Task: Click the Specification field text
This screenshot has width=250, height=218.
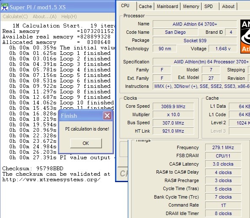Action: [201, 62]
